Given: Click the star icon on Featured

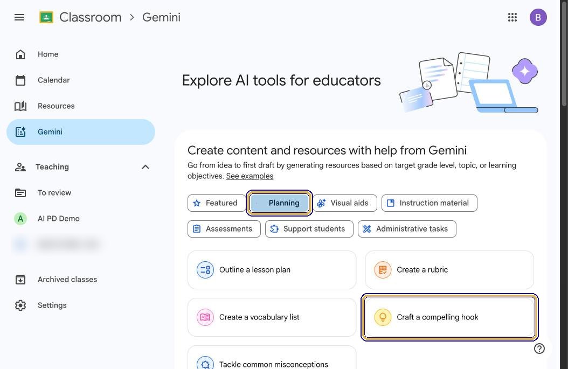Looking at the screenshot, I should 197,203.
